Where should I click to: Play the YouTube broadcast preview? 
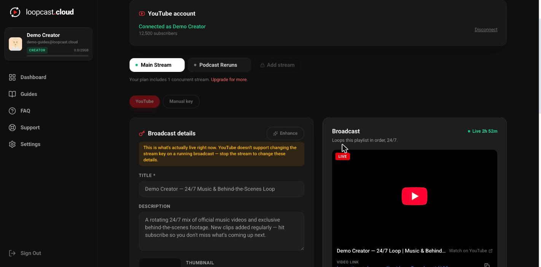point(414,196)
